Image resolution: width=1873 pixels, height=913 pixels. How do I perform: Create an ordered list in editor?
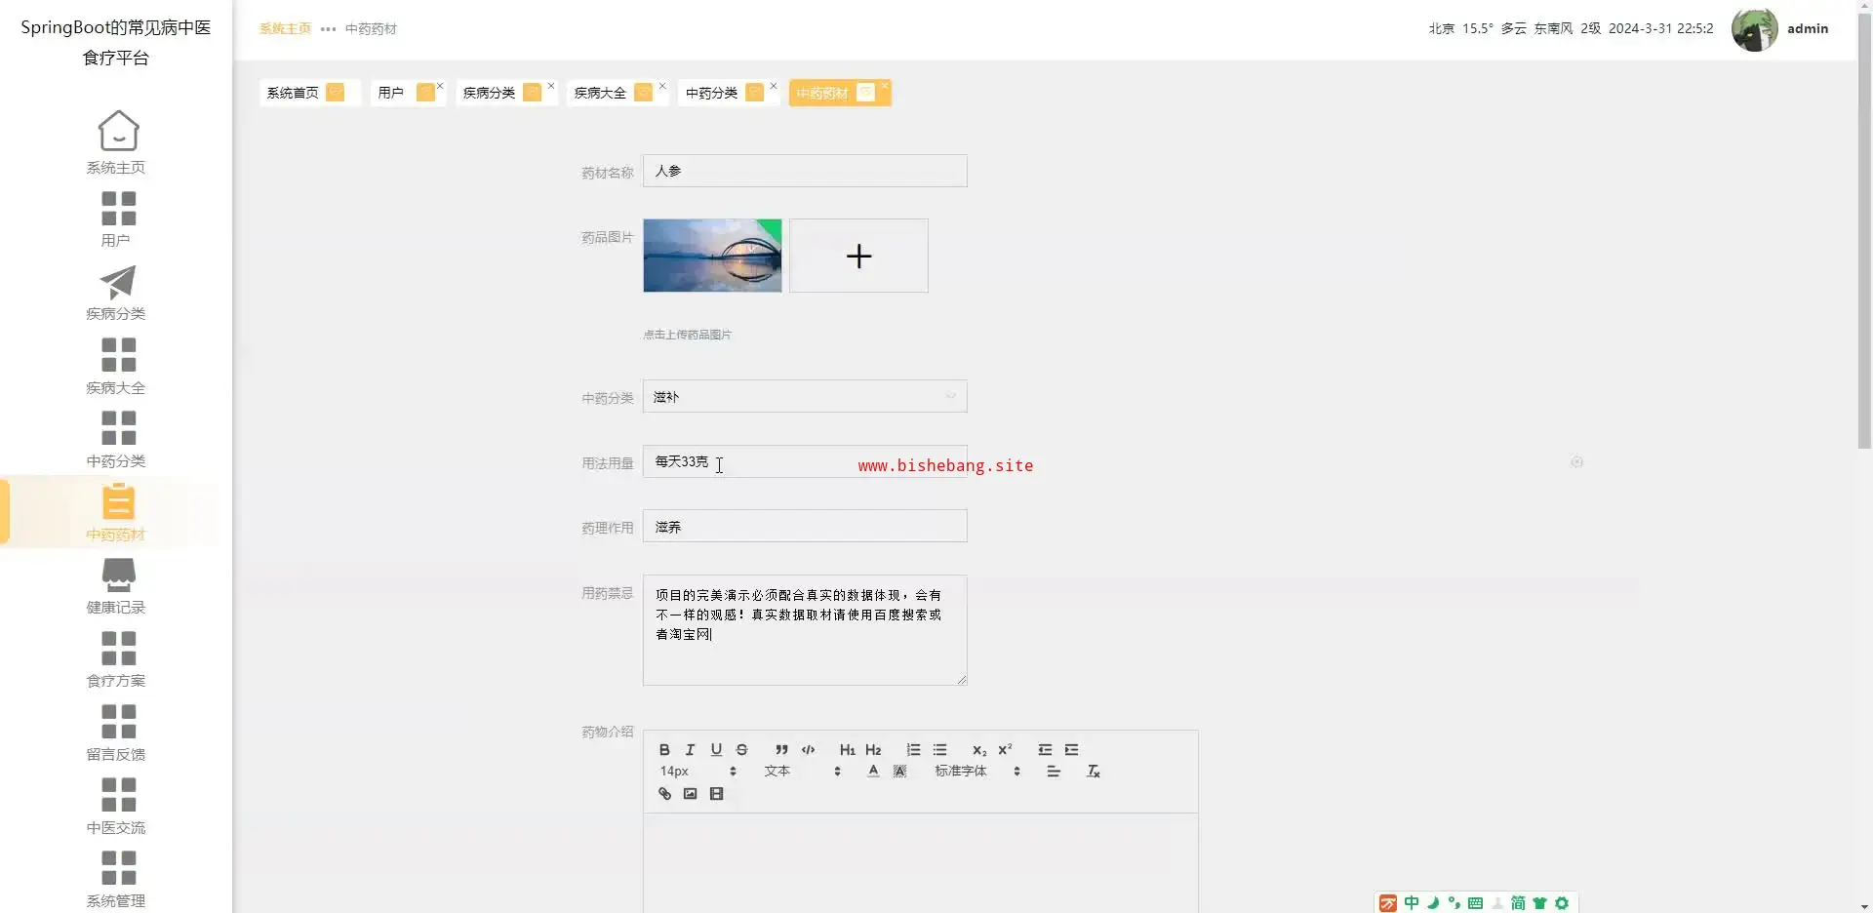(x=913, y=749)
